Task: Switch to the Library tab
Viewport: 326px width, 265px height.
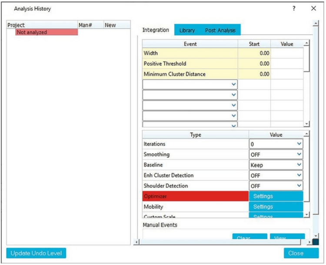Action: 187,30
